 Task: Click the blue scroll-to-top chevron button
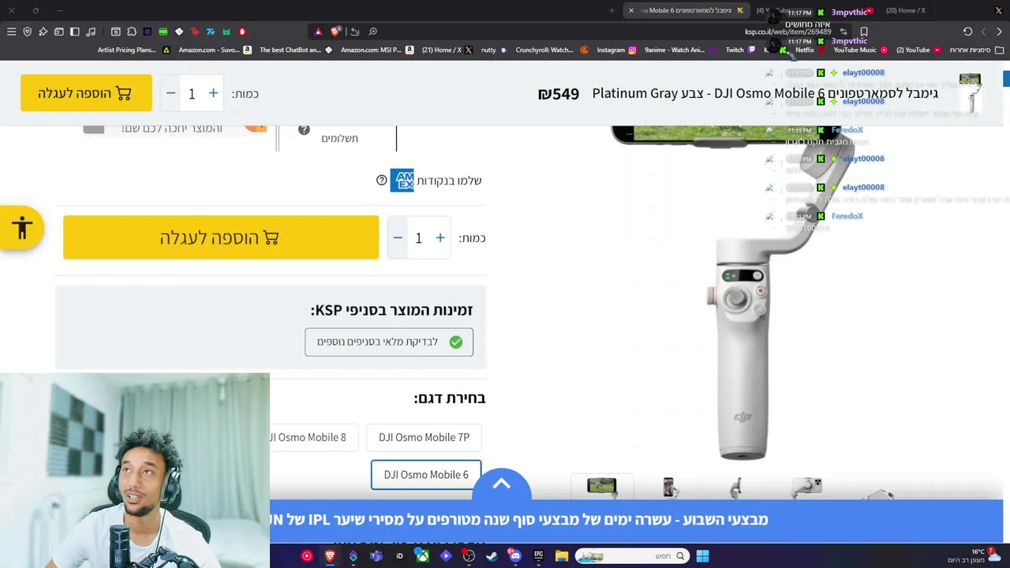pos(501,484)
